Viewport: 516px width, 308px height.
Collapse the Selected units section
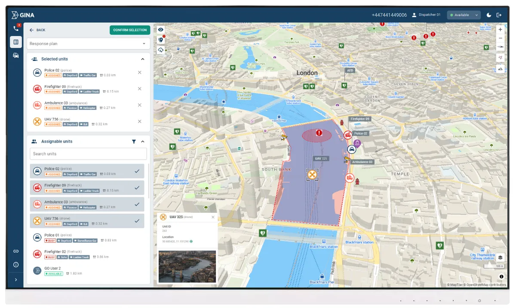point(143,59)
